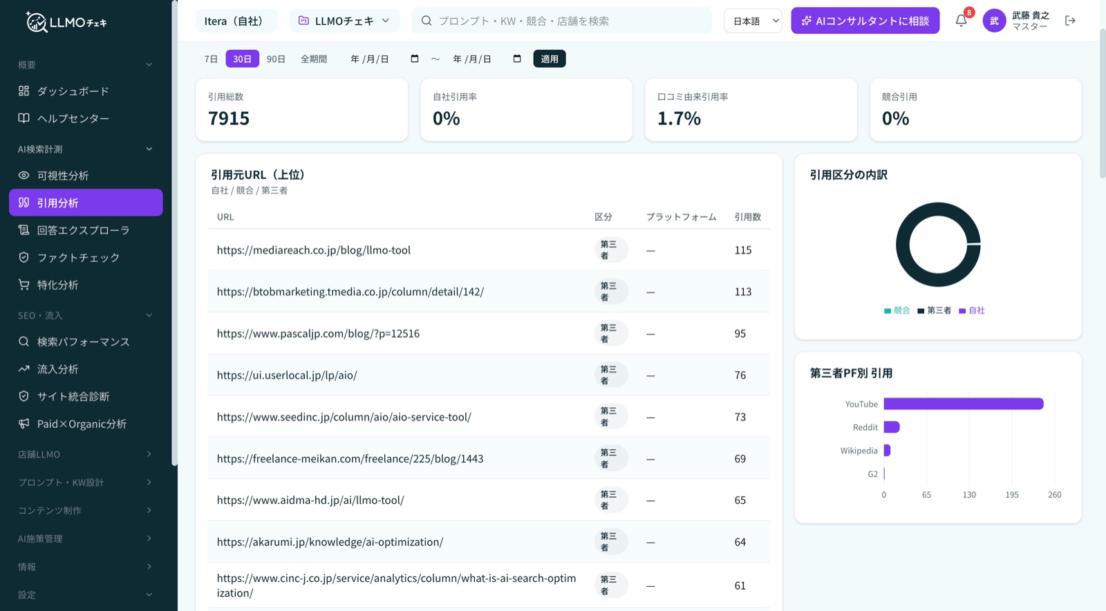Screen dimensions: 1106x611
Task: Open Paid×Organic分析 megaphone icon
Action: pyautogui.click(x=24, y=424)
